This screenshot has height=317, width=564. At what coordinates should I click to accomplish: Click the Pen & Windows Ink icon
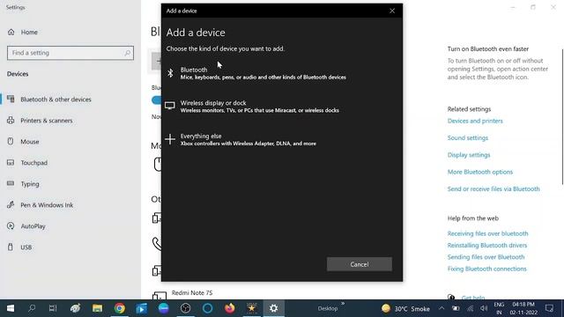click(11, 204)
